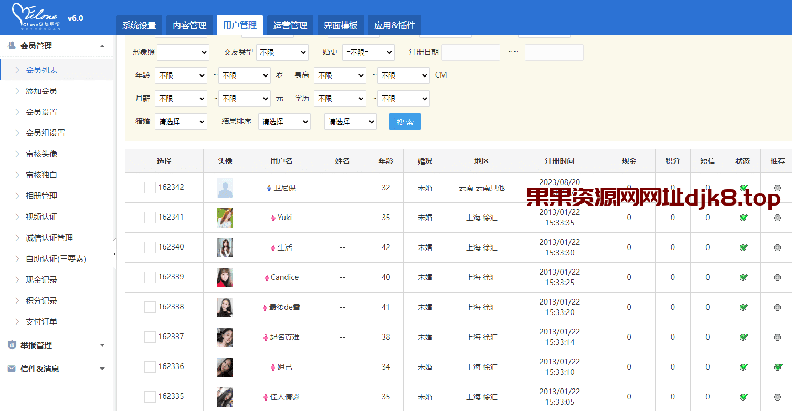Click the sidebar collapse arrow on the left edge

pyautogui.click(x=114, y=253)
